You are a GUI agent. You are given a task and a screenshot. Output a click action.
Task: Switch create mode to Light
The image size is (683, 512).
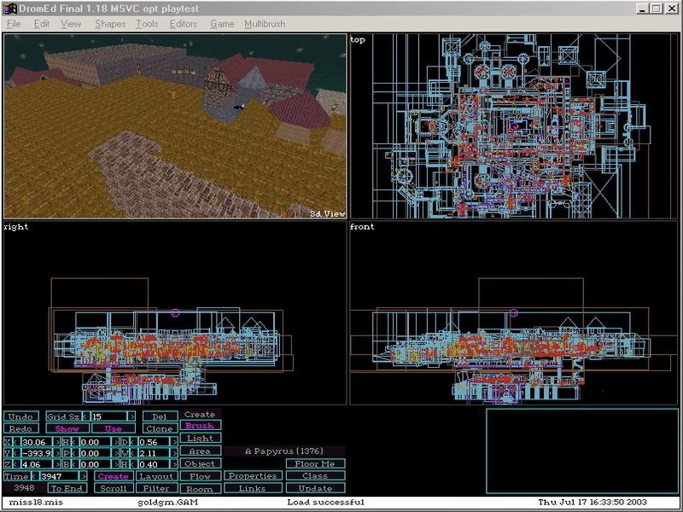coord(200,438)
